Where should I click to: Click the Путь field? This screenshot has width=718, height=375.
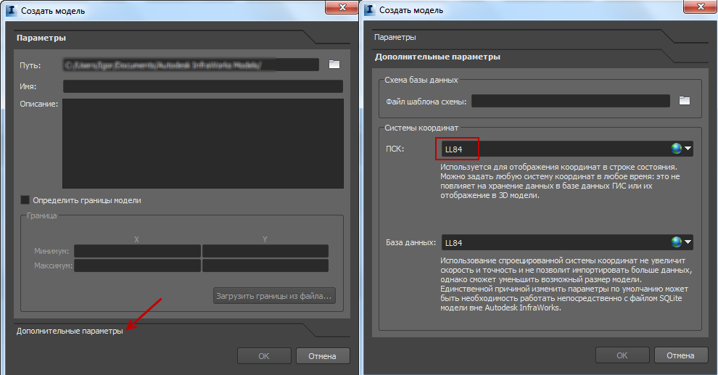(191, 65)
